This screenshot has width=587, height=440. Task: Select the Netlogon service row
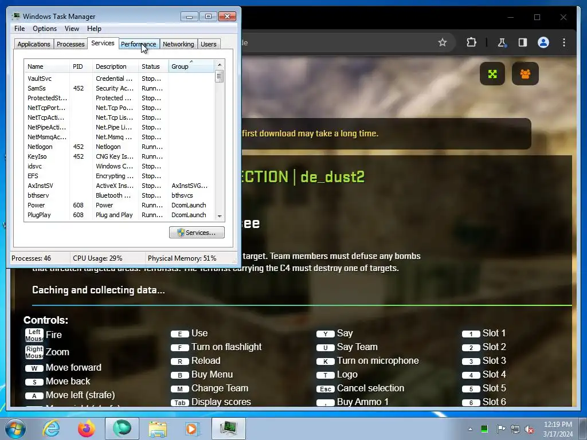119,147
